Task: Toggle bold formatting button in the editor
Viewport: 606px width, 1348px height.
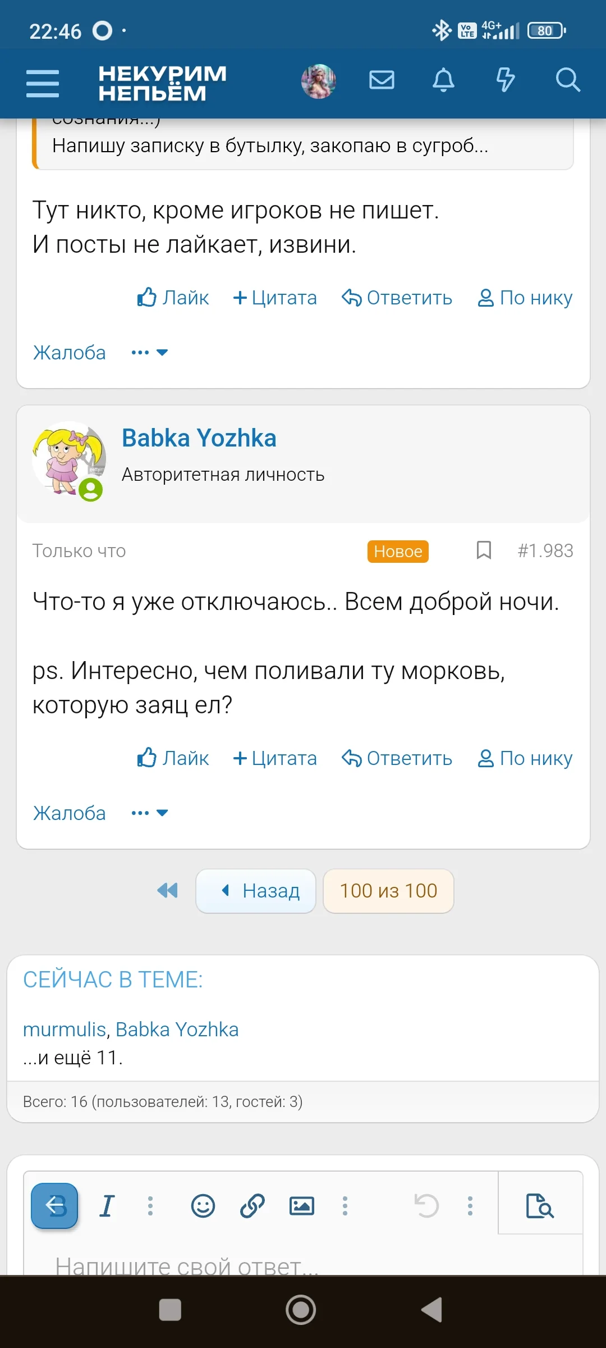Action: (54, 1206)
